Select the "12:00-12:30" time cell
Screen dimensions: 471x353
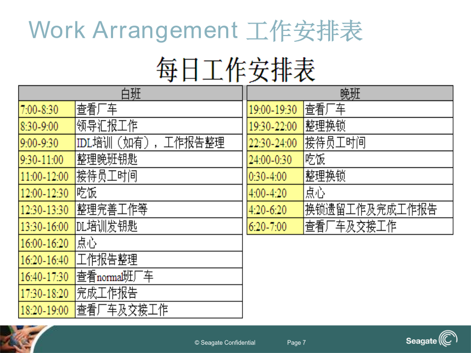(x=47, y=193)
